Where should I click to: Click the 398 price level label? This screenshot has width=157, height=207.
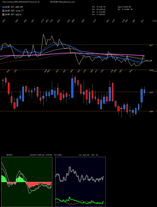tap(151, 112)
